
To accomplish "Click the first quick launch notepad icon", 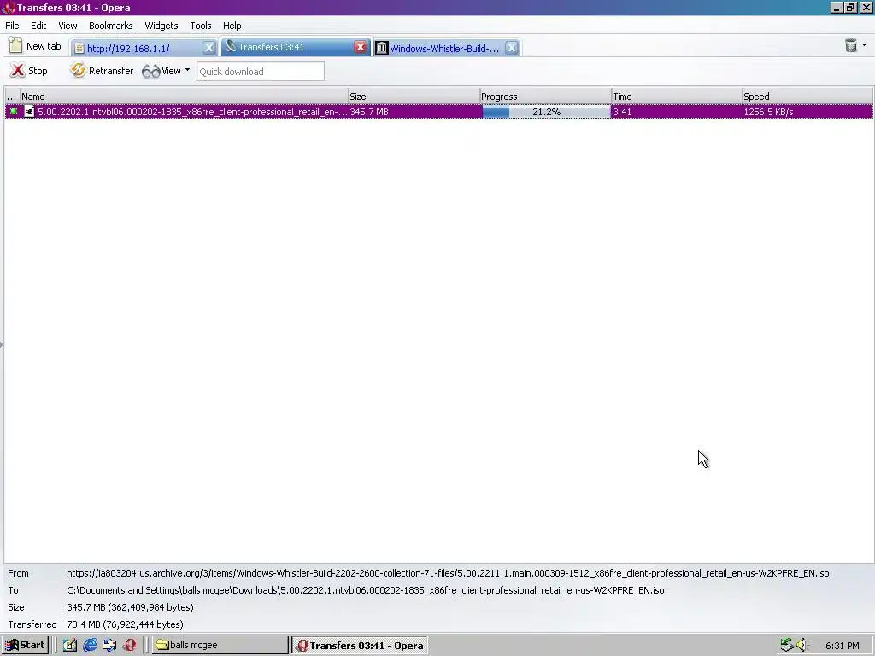I will point(70,645).
